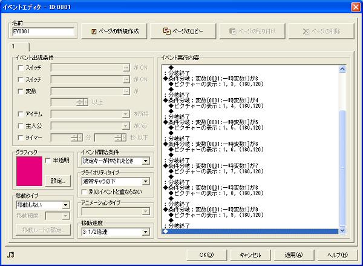Click the ヘルプ(H) button

coord(338,255)
